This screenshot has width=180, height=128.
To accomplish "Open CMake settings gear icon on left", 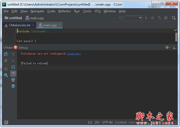I will (6, 75).
